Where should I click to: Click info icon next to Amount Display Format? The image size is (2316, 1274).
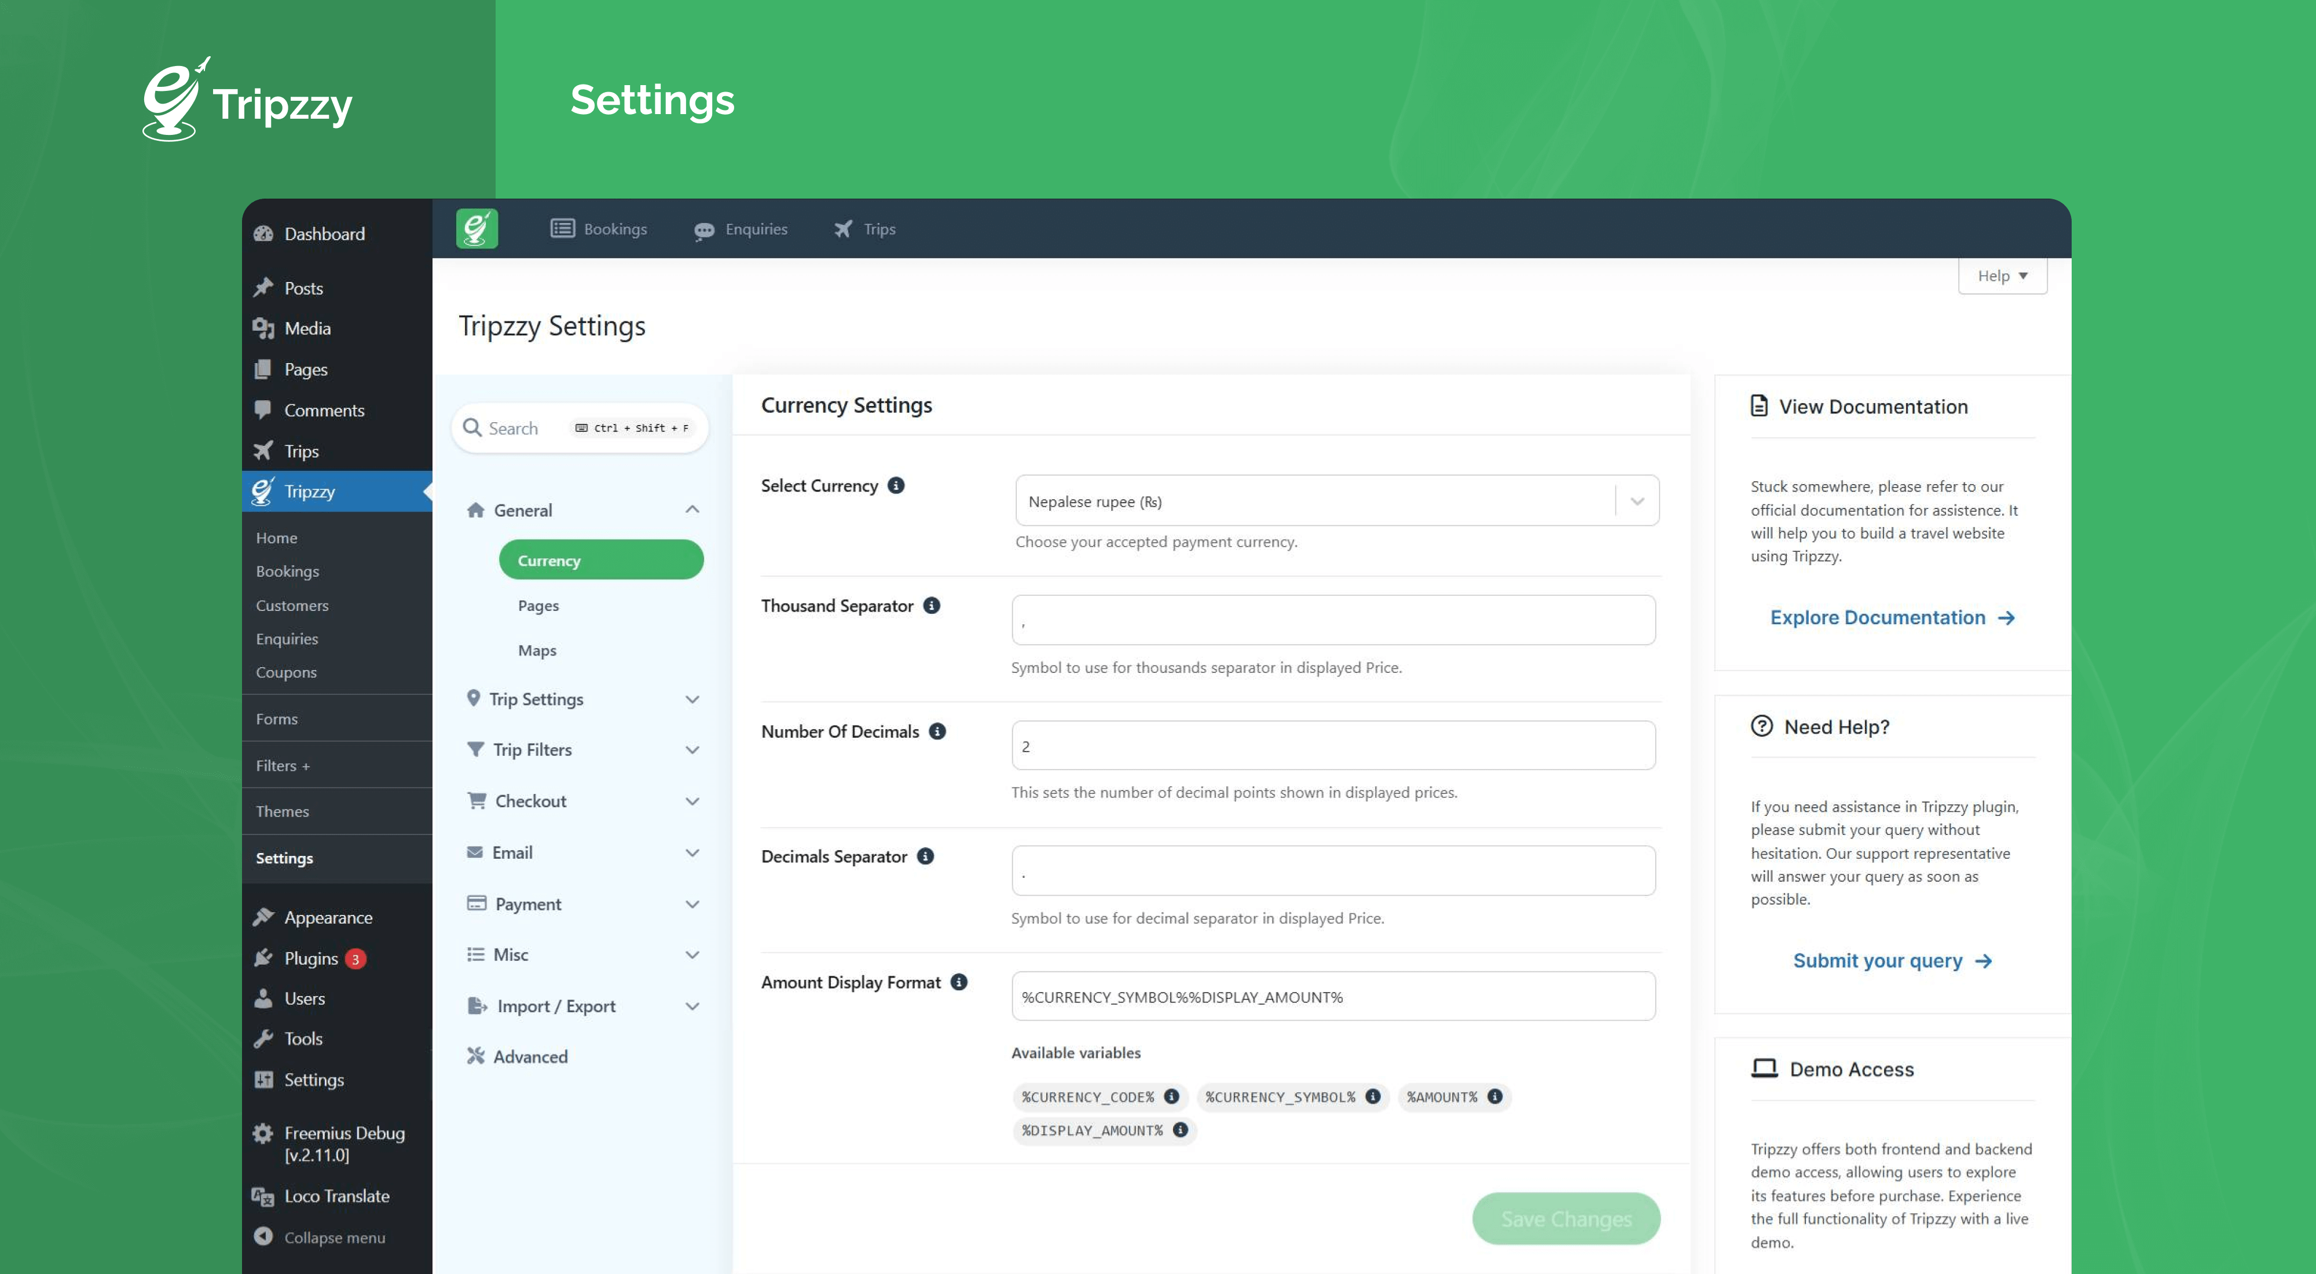pyautogui.click(x=959, y=982)
